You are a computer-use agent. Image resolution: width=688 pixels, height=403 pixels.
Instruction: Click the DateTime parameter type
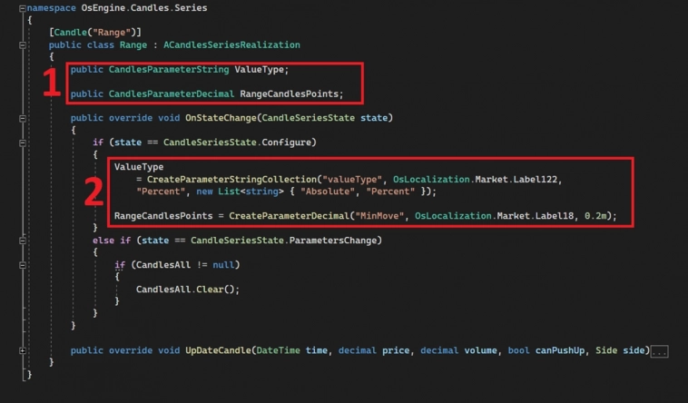click(278, 350)
